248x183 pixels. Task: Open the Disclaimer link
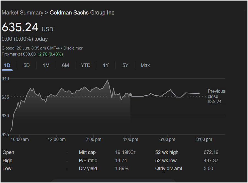pos(73,48)
